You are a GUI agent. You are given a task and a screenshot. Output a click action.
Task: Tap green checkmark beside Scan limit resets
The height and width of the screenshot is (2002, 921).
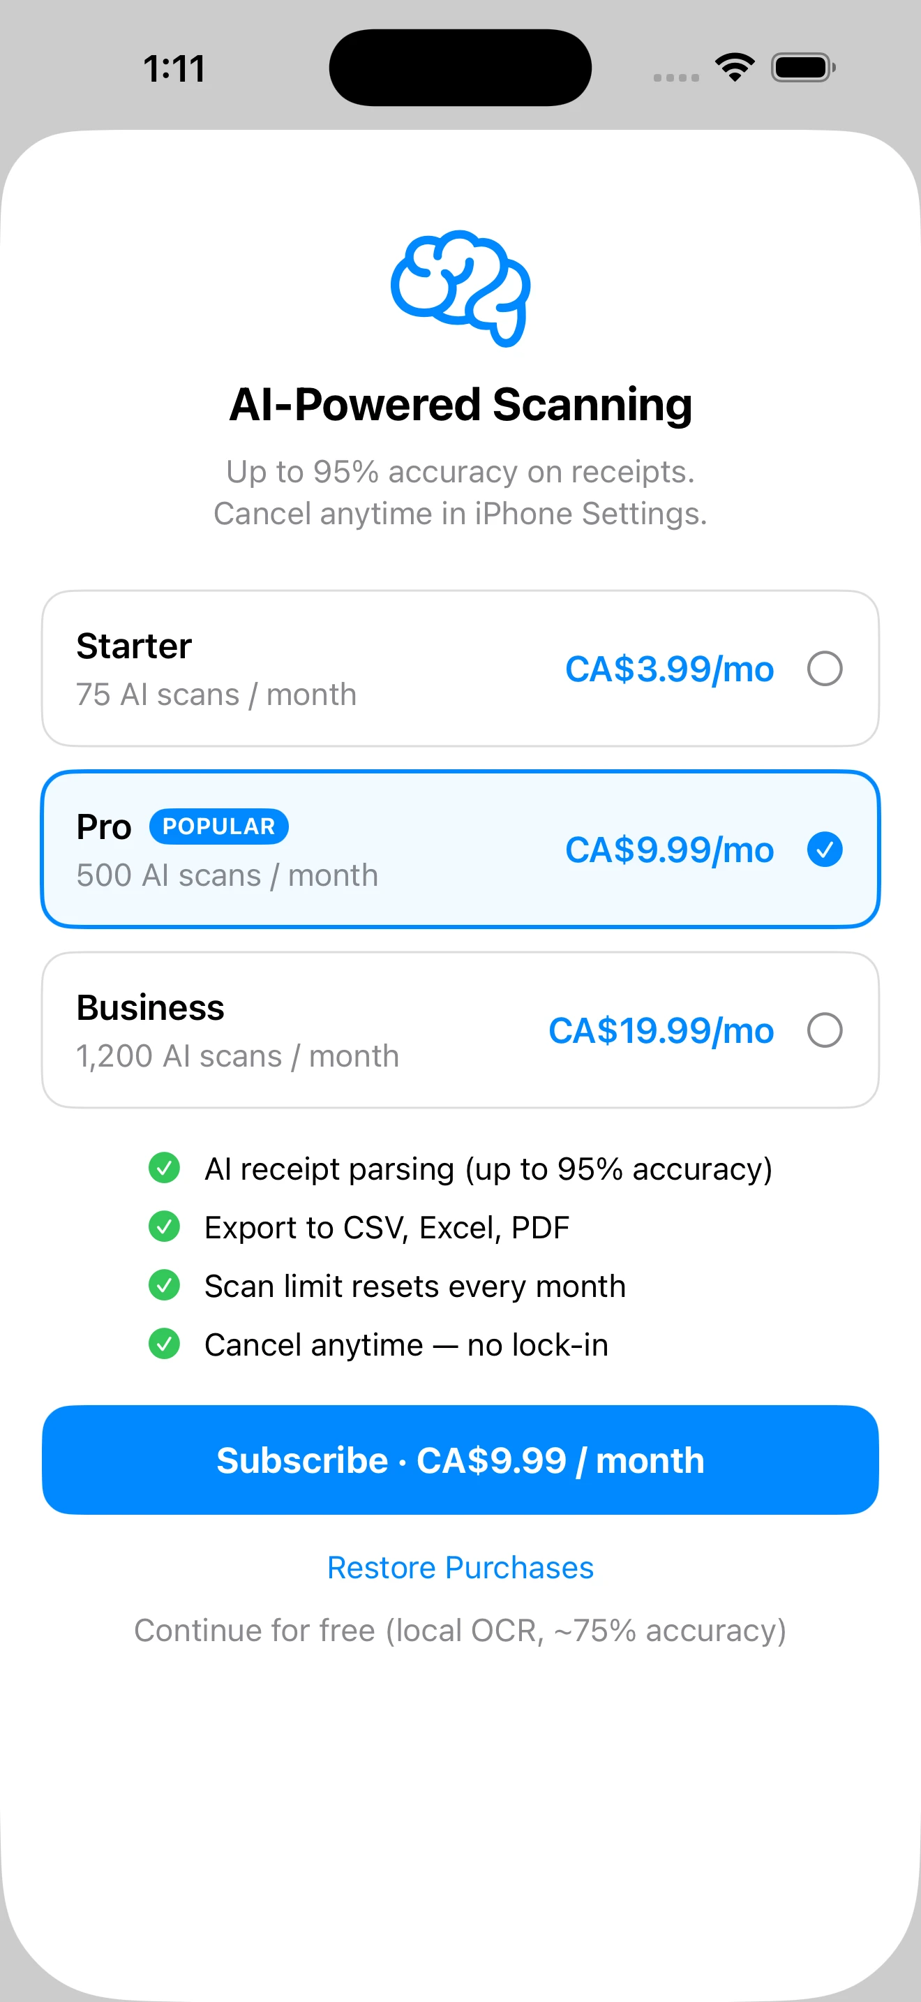[164, 1284]
